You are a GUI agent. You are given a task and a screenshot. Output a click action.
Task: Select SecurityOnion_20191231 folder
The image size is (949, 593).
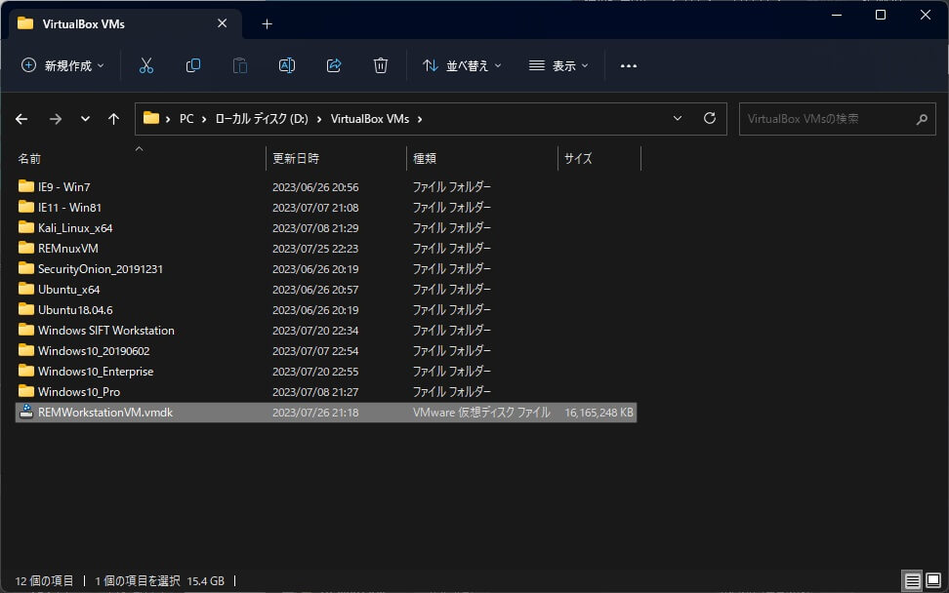pyautogui.click(x=101, y=269)
